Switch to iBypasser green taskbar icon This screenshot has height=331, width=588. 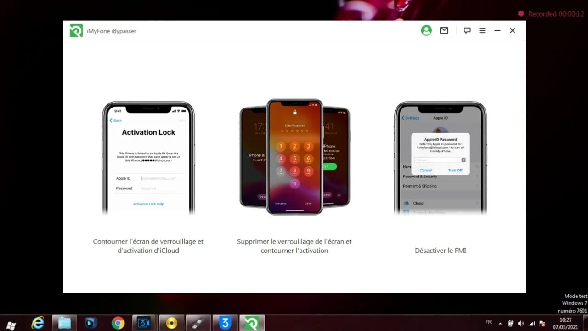(x=252, y=323)
